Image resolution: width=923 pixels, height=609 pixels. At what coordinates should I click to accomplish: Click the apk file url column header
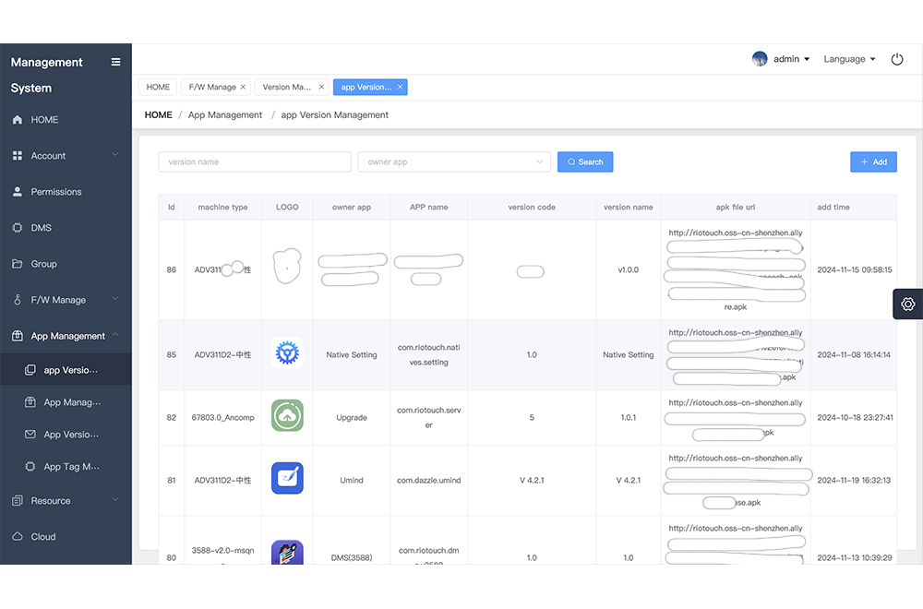736,207
